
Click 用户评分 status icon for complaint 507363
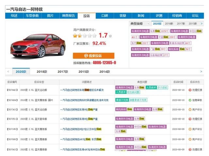(190, 110)
